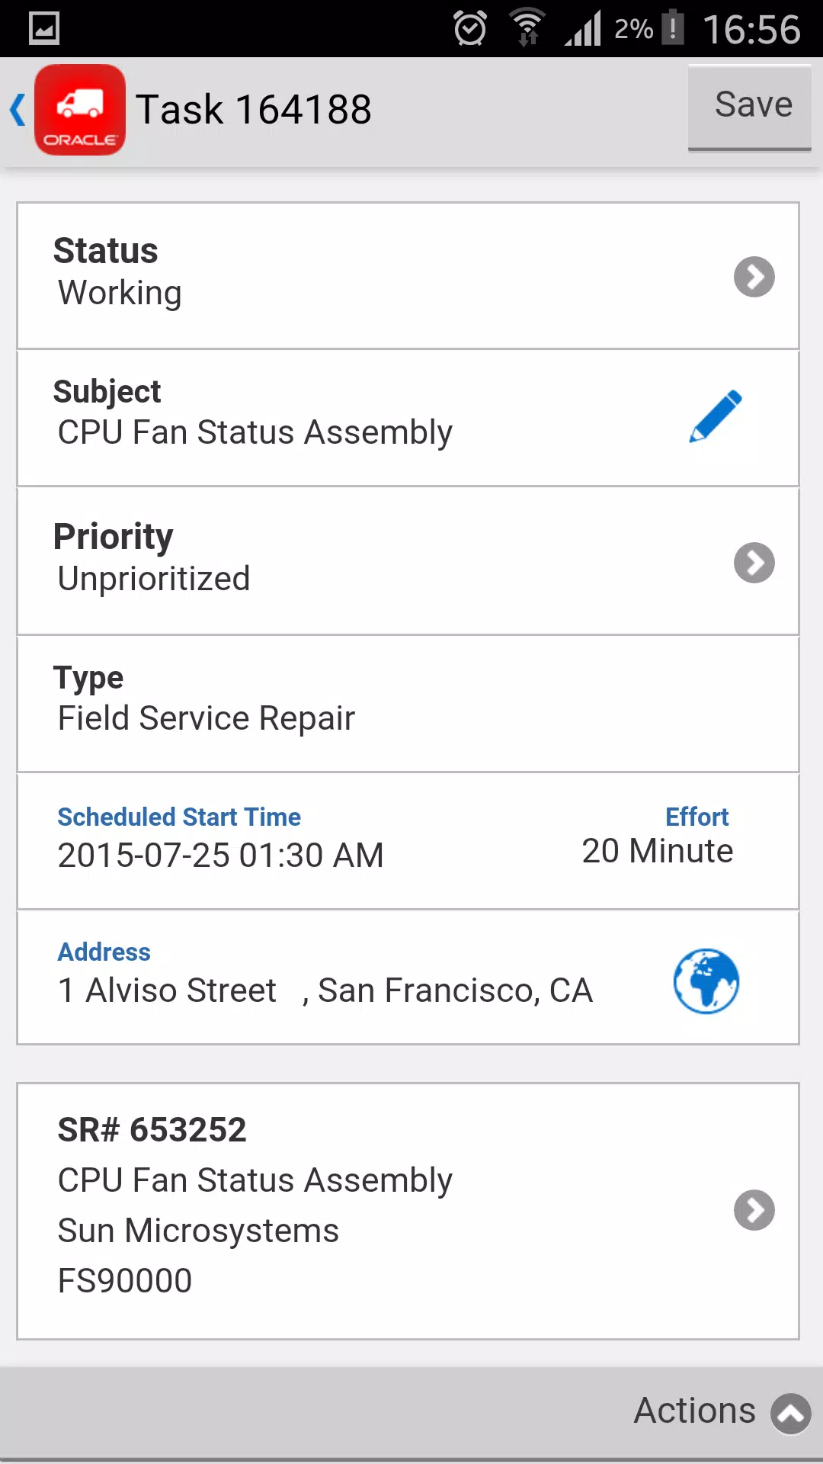Select the Scheduled Start Time field
This screenshot has width=823, height=1464.
(x=220, y=839)
